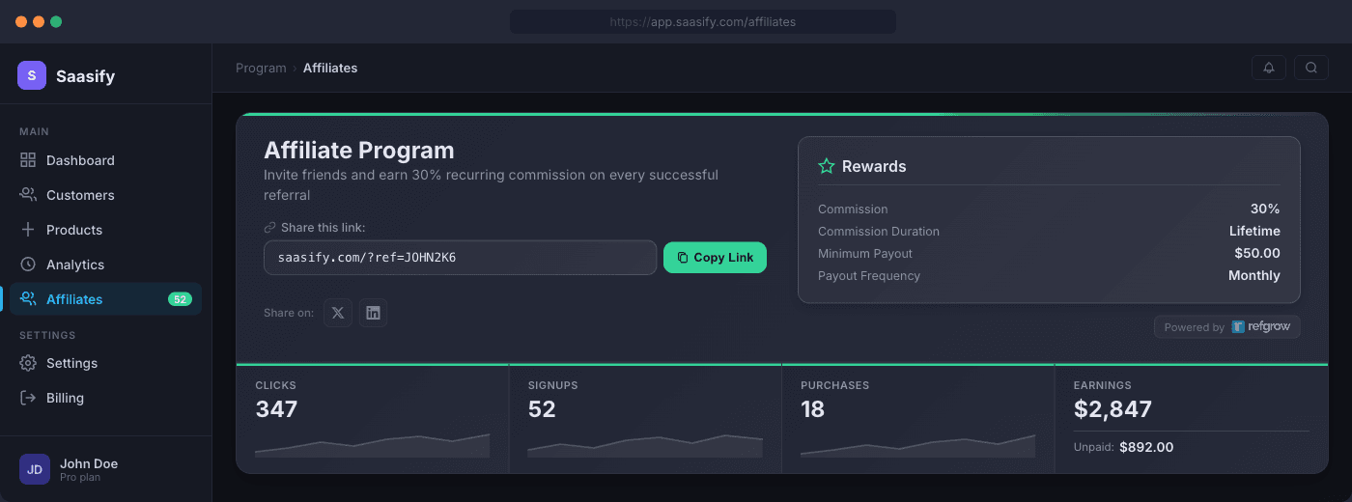Click the Saasify brand name
Image resolution: width=1352 pixels, height=502 pixels.
(85, 76)
